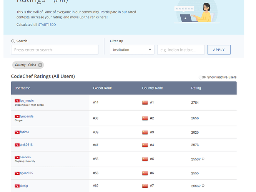Screen dimensions: 256x192
Task: Click rating value 2625
Action: 195,132
